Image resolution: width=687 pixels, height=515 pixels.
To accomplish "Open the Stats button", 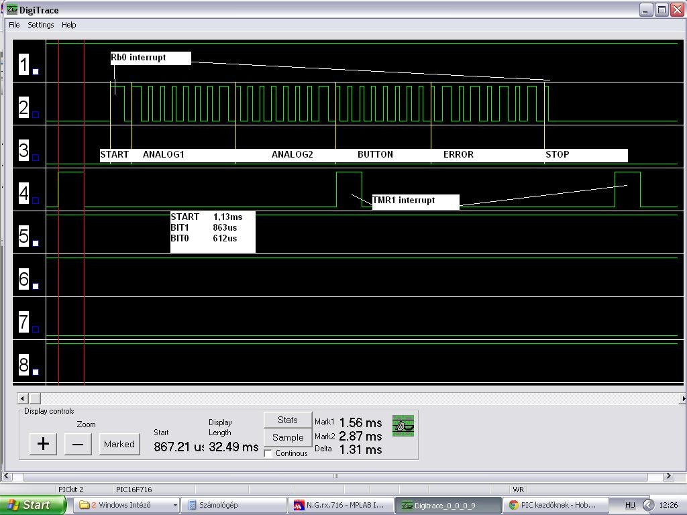I will pos(287,420).
